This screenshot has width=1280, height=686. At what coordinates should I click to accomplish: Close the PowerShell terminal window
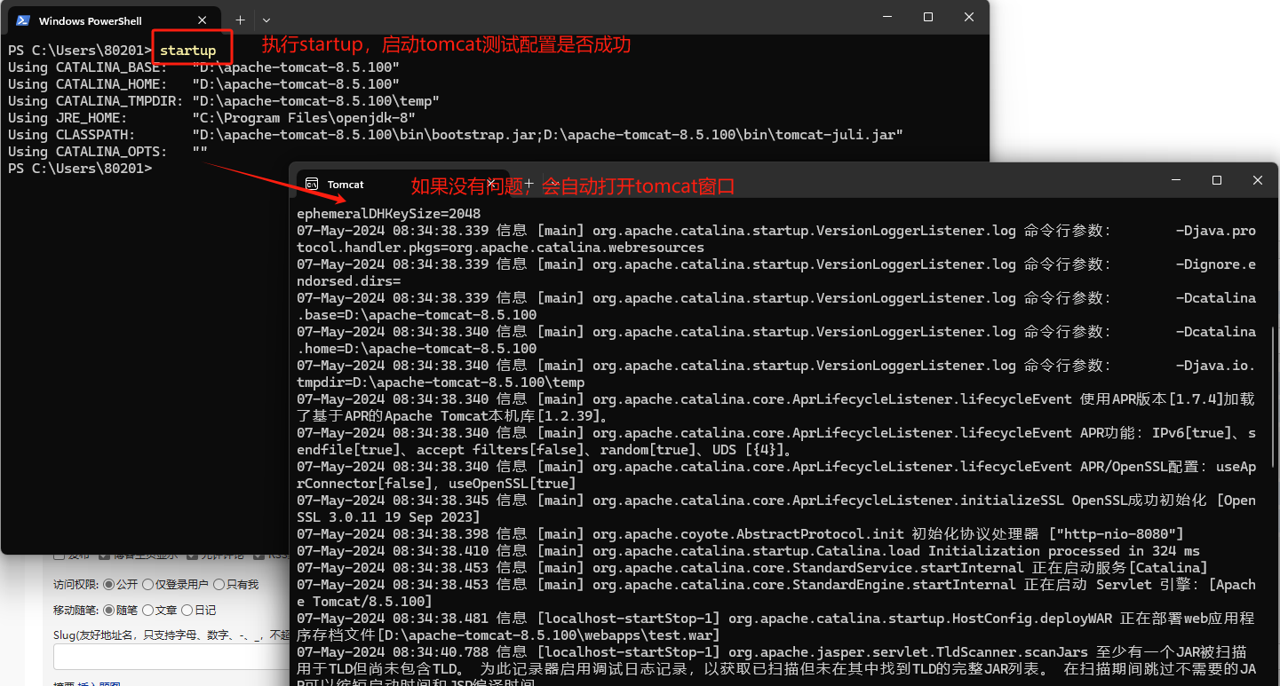pyautogui.click(x=969, y=17)
